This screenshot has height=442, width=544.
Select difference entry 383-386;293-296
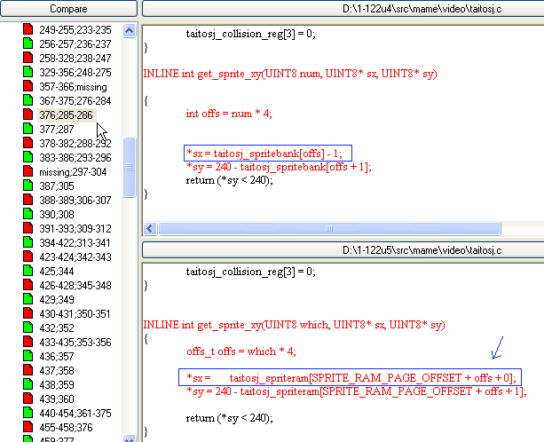point(75,157)
